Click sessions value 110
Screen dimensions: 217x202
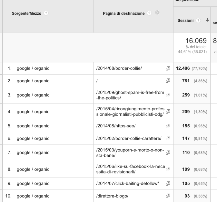(x=186, y=152)
